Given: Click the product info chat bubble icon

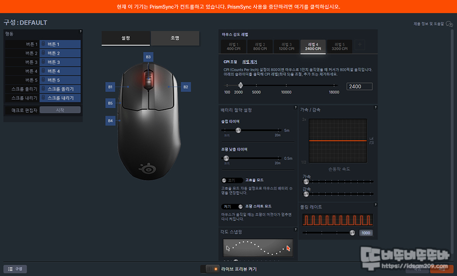Looking at the screenshot, I should tap(449, 23).
